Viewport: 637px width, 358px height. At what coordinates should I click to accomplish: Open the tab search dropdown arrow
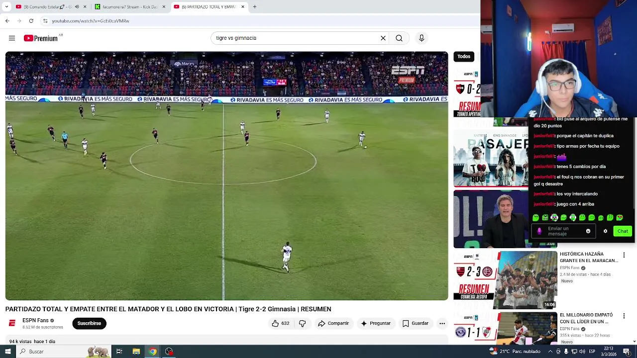coord(6,7)
